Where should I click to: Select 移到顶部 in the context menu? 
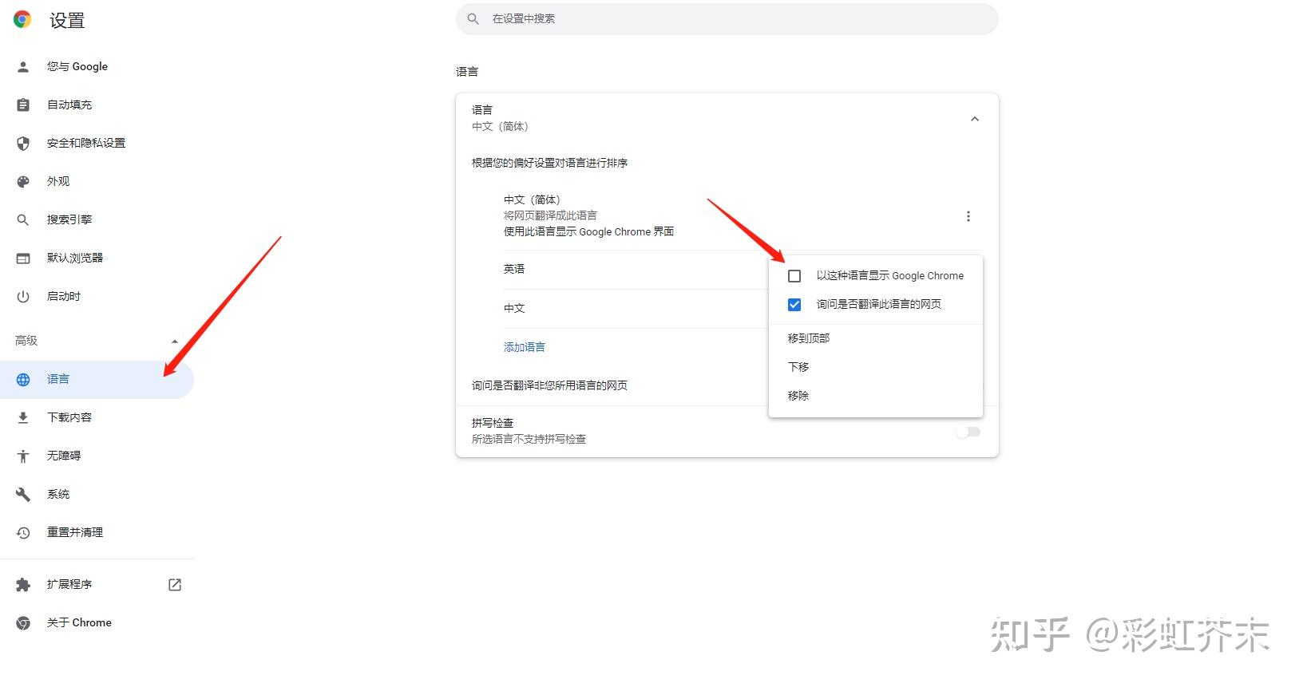pyautogui.click(x=876, y=338)
